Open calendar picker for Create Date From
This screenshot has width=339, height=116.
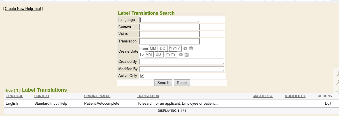pos(191,48)
